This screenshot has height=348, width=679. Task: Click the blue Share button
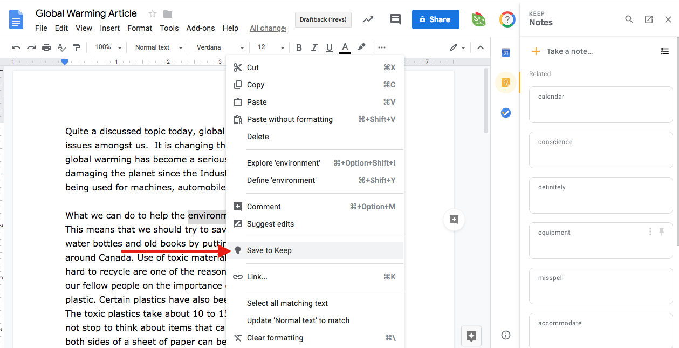pyautogui.click(x=436, y=19)
